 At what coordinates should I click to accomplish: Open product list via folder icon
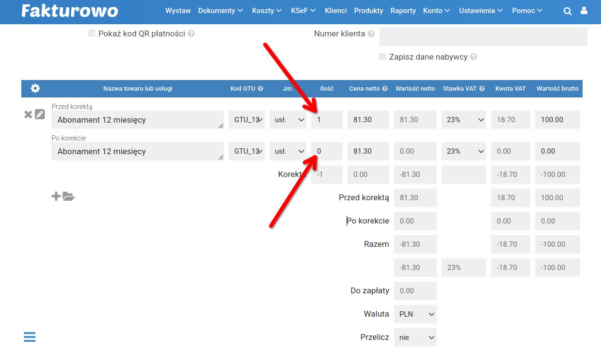[68, 196]
